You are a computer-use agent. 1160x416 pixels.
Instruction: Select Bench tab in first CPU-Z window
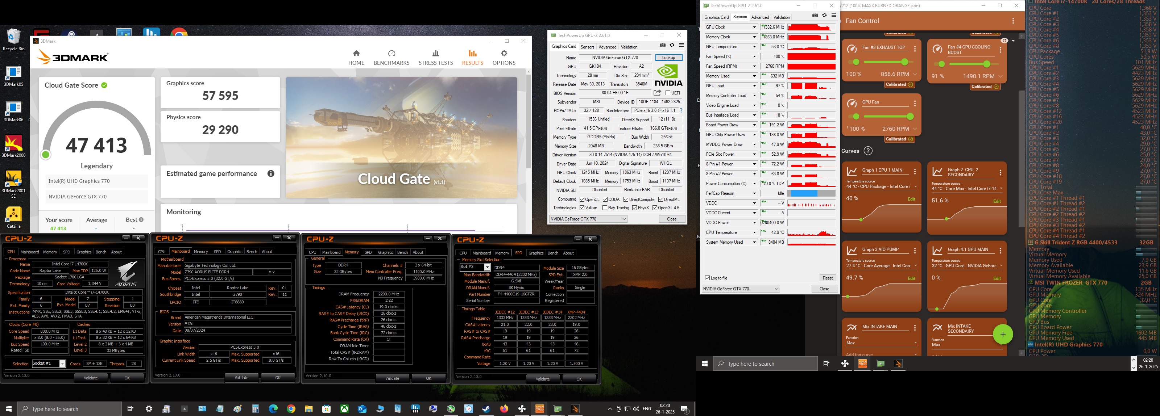tap(101, 252)
